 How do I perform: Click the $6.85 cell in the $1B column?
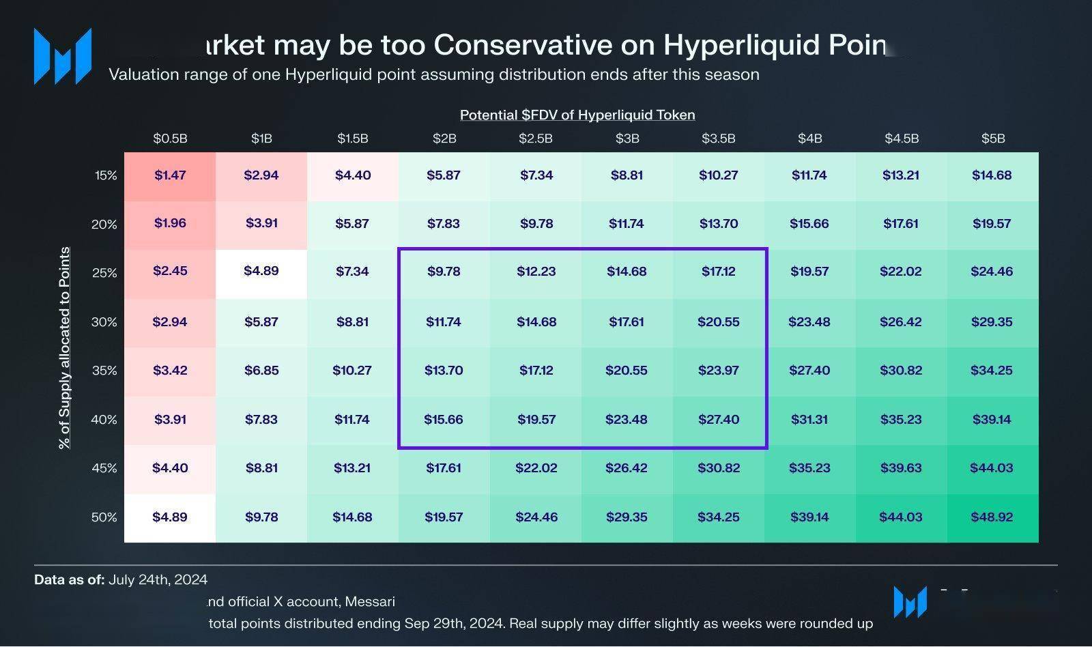261,371
